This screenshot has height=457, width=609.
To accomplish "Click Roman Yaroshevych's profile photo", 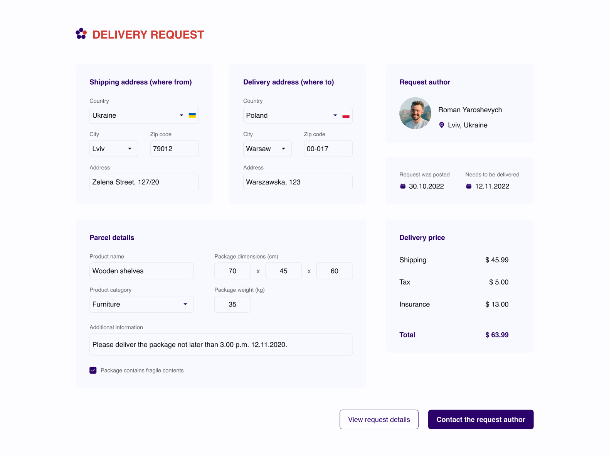I will [415, 113].
